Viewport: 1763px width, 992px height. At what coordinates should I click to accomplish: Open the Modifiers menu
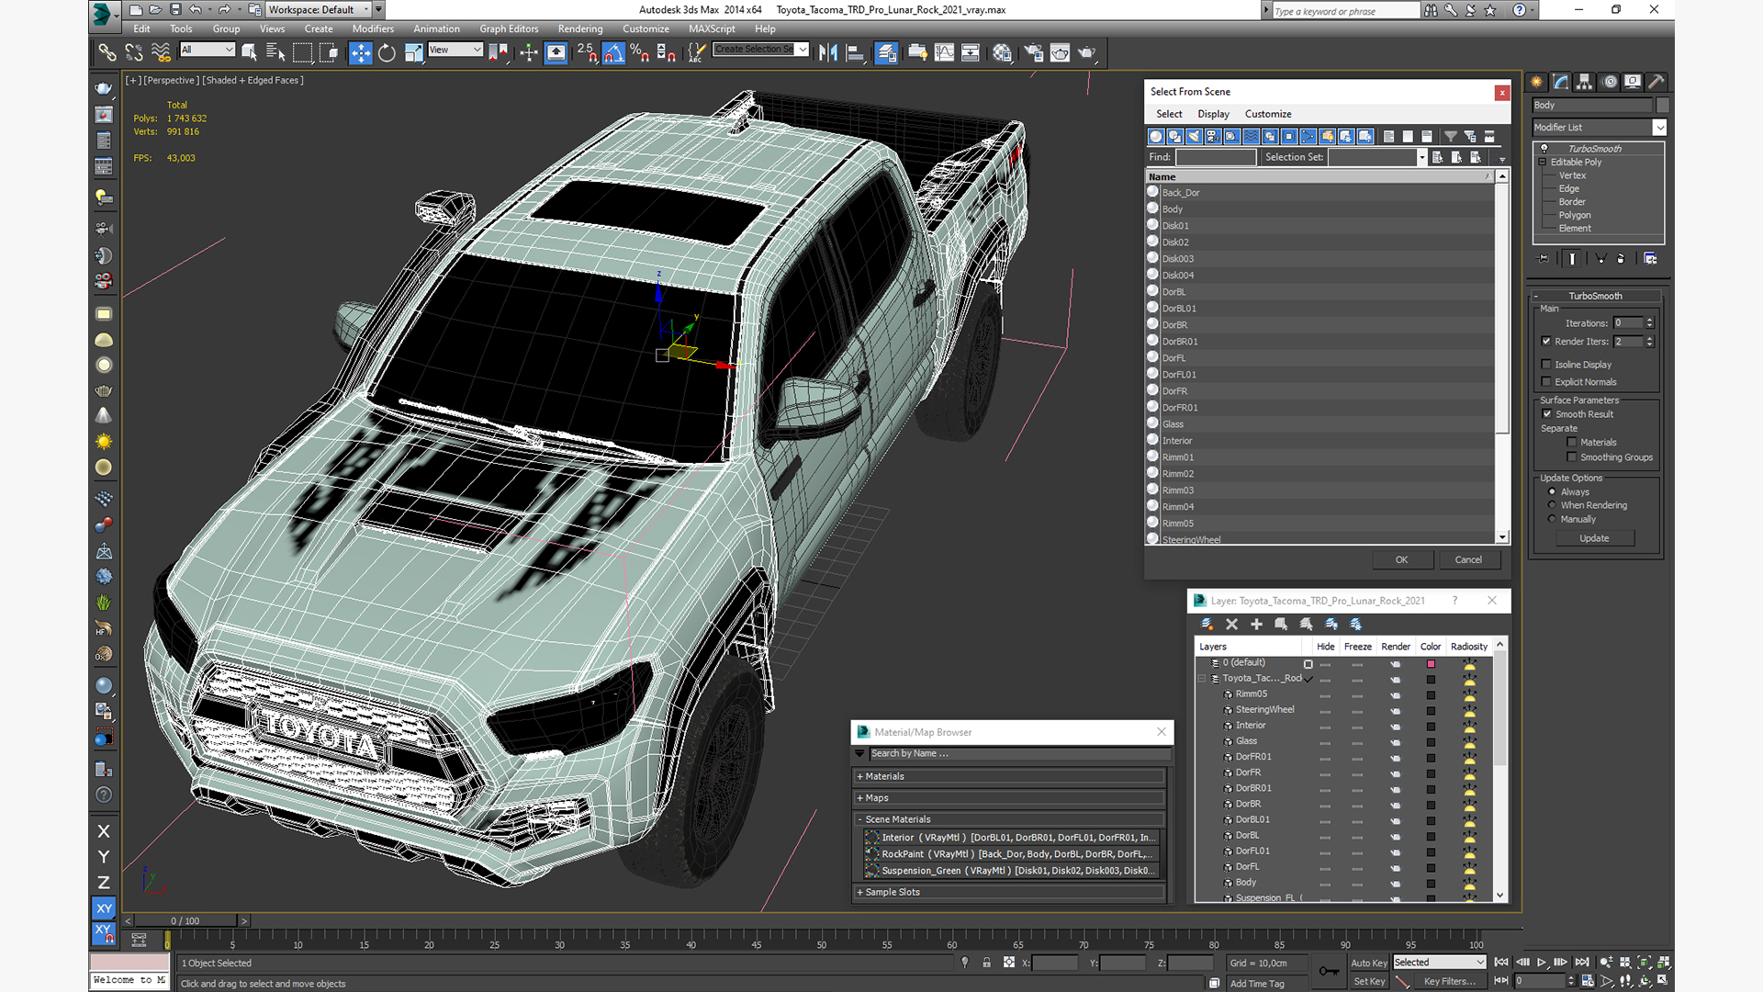[373, 28]
